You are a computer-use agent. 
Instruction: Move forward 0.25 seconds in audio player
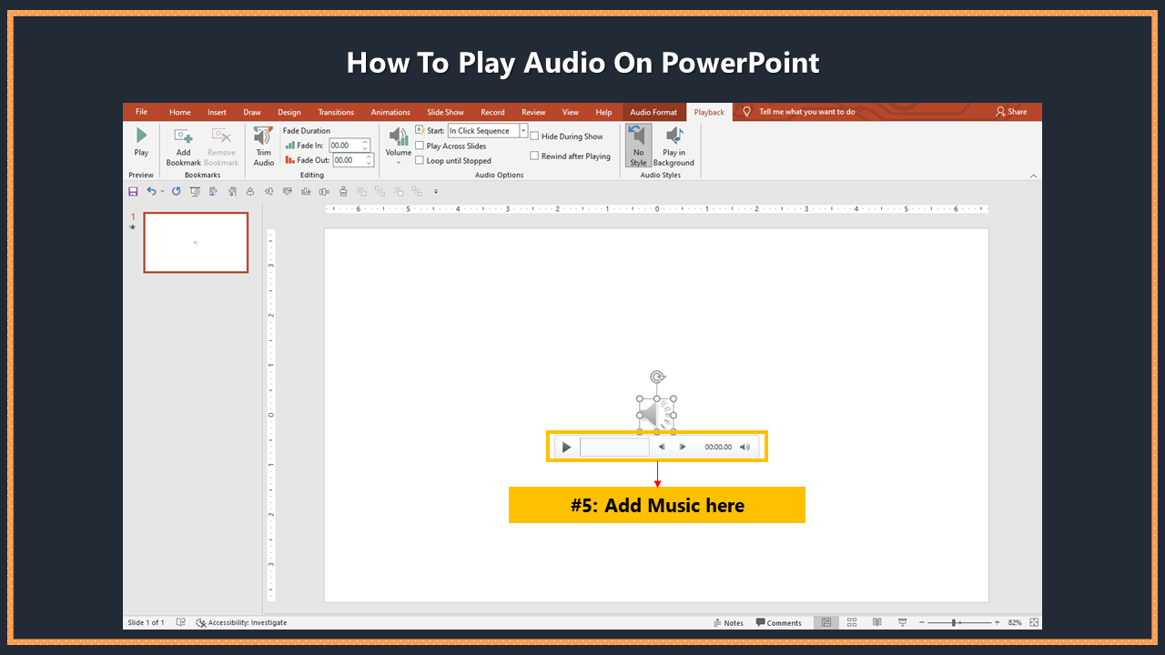683,447
